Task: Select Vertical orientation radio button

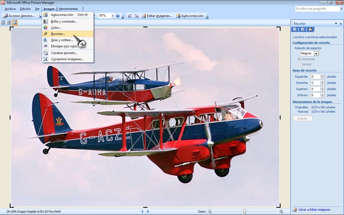Action: (x=299, y=64)
